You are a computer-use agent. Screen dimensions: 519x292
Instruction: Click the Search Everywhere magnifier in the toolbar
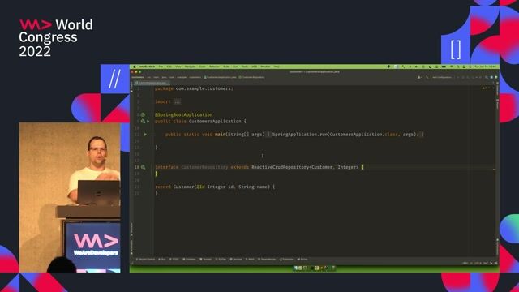[x=487, y=78]
